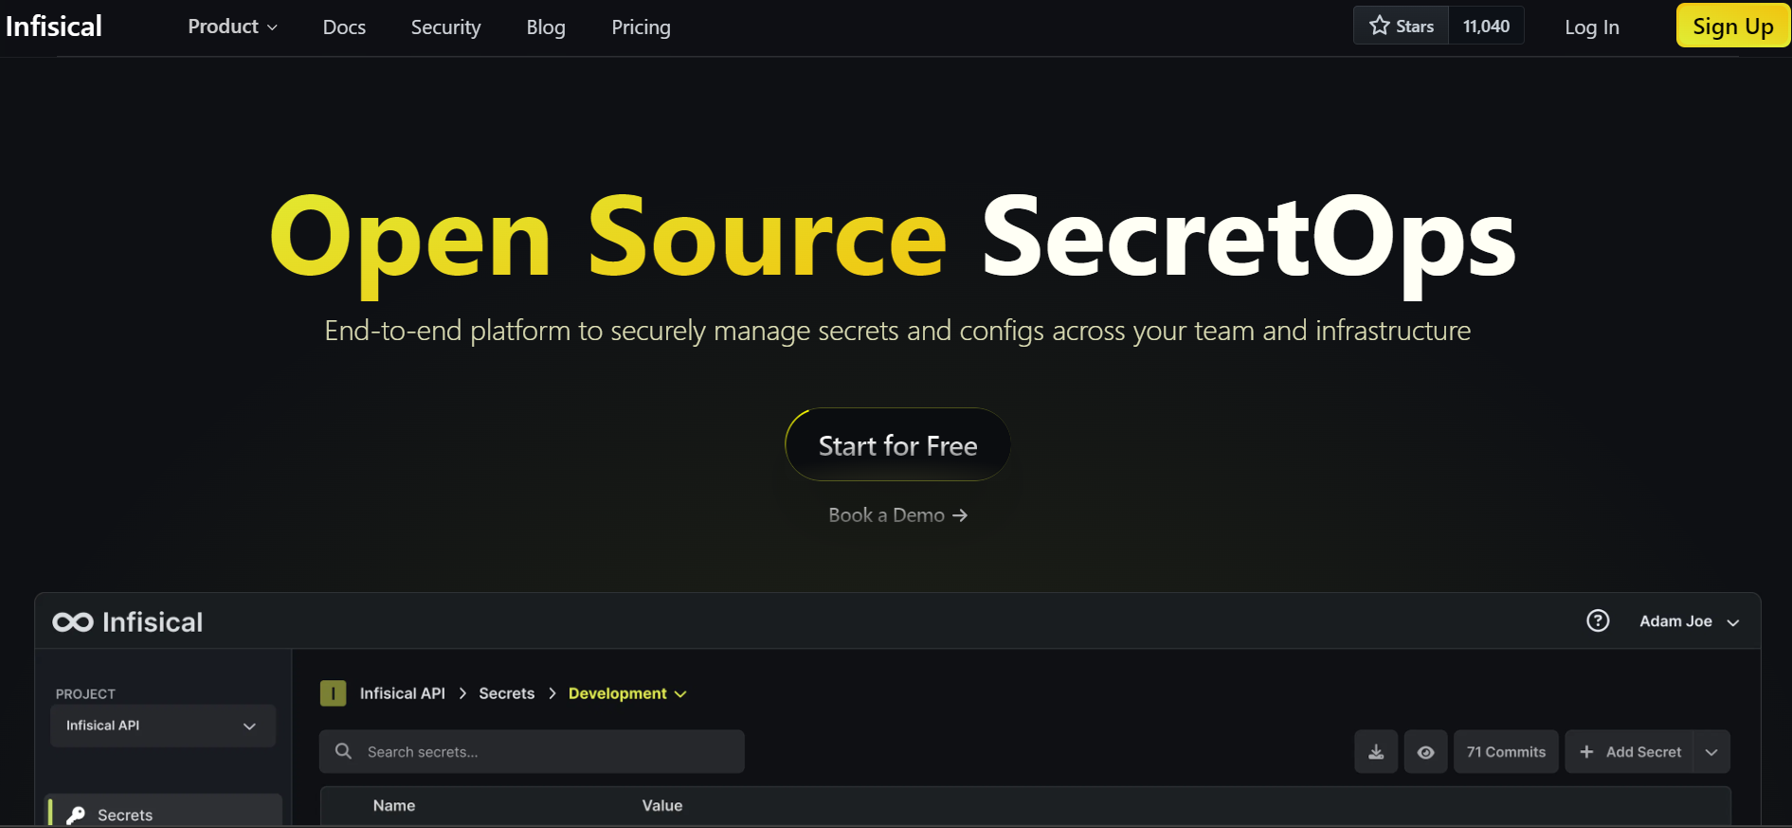Click the yellow Sign Up button
Screen dimensions: 1792x828
[x=1733, y=26]
